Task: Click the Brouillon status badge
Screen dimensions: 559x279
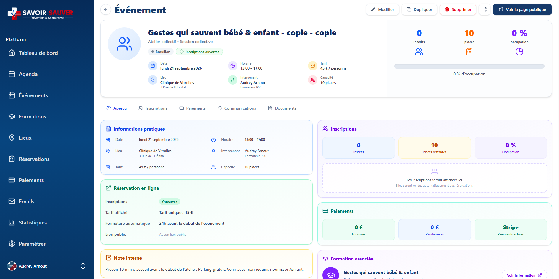Action: 161,52
